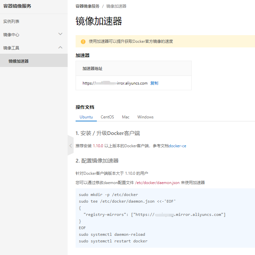Collapse the sidebar with the left arrow handle
Viewport: 255px width, 255px height.
pyautogui.click(x=70, y=146)
